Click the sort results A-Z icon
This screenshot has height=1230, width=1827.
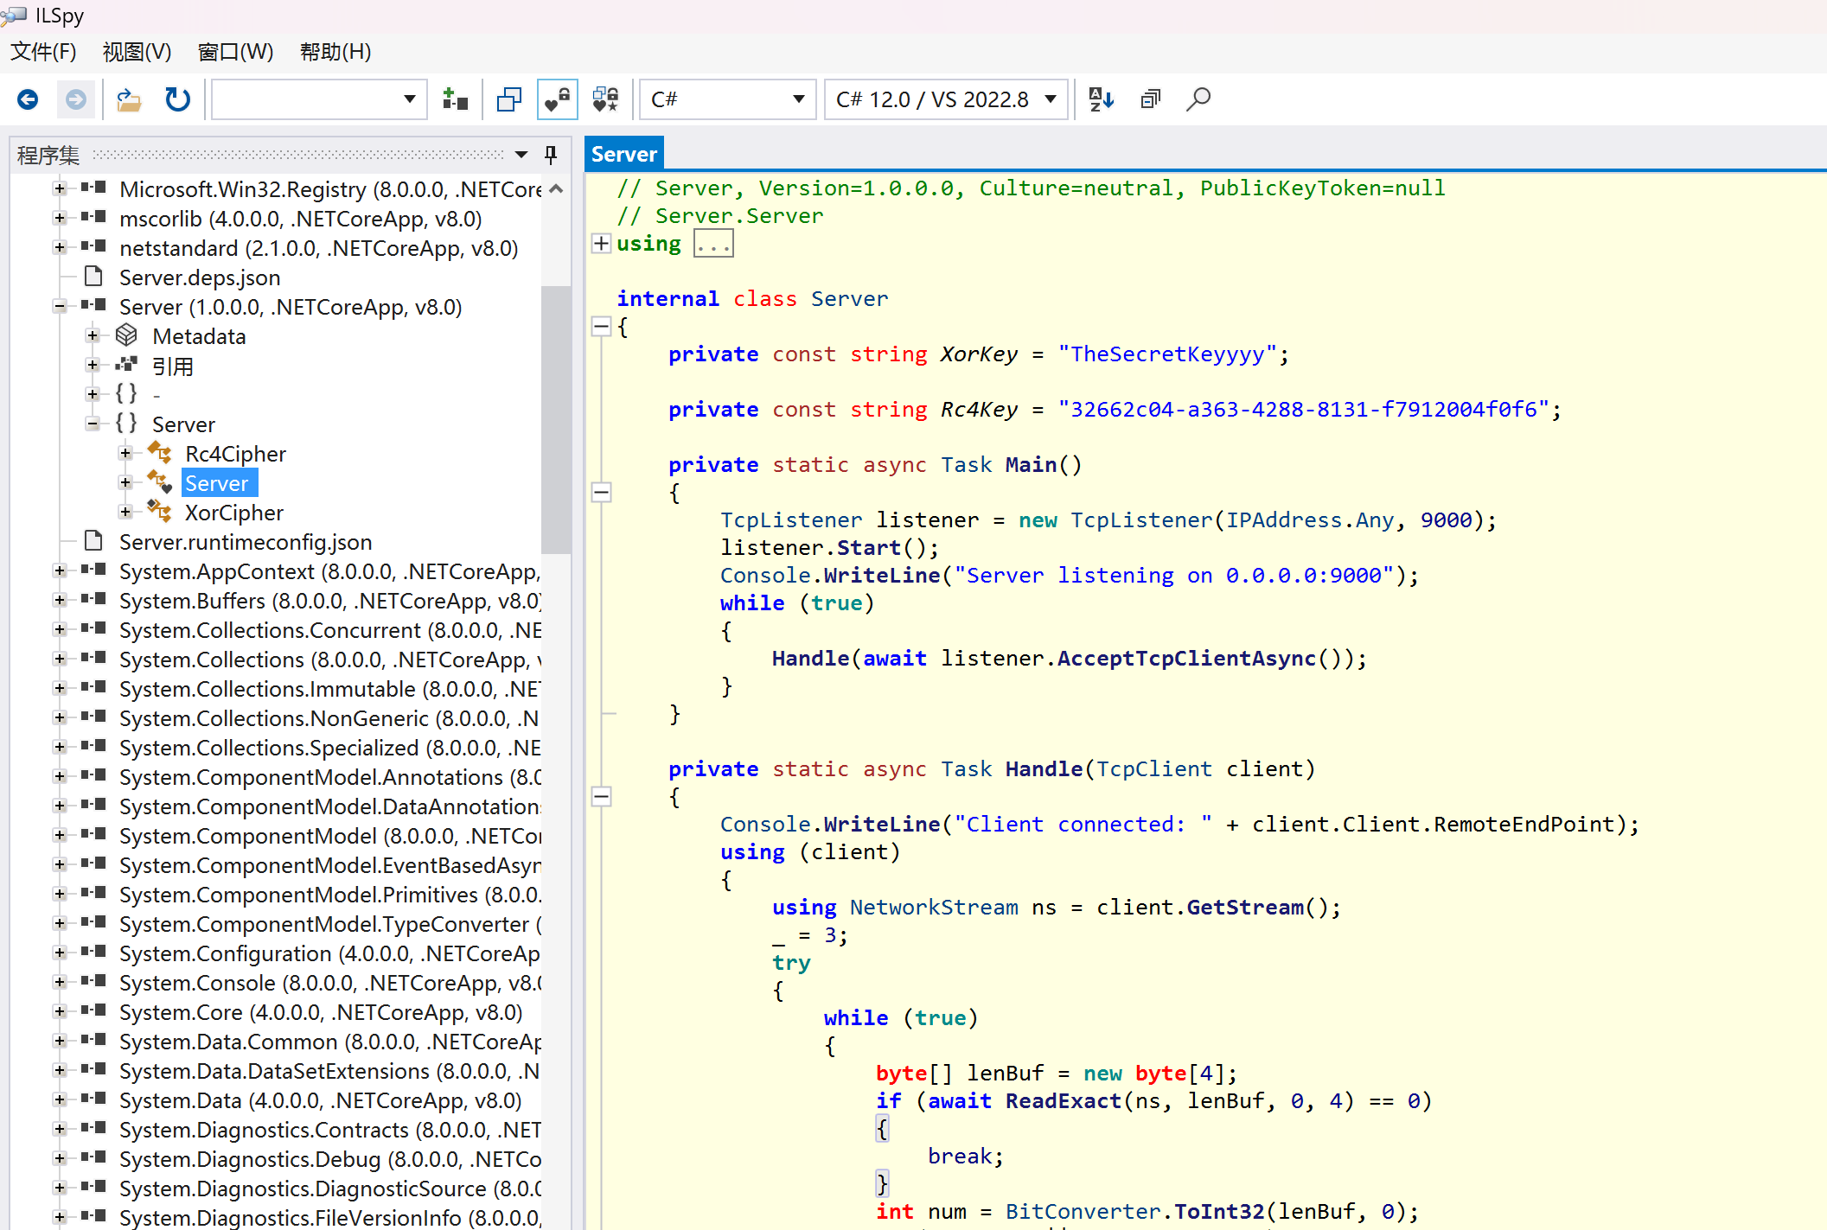(x=1102, y=99)
